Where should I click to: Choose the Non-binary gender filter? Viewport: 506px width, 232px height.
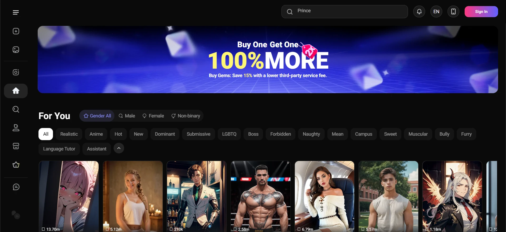tap(186, 116)
